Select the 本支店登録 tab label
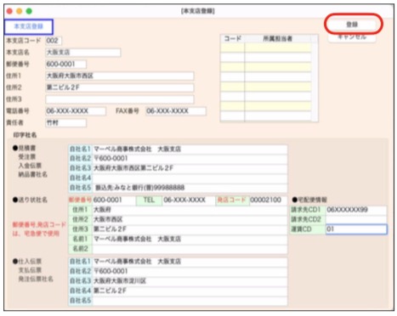Viewport: 397px width, 316px height. pyautogui.click(x=29, y=26)
